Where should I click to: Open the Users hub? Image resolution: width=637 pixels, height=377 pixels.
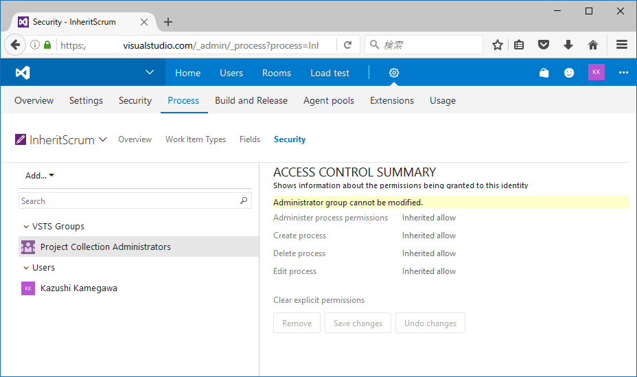tap(231, 73)
